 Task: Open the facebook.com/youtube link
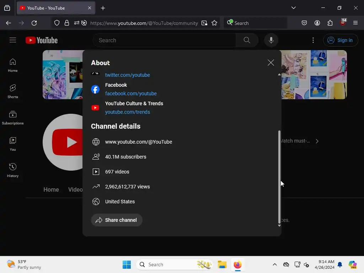point(131,93)
